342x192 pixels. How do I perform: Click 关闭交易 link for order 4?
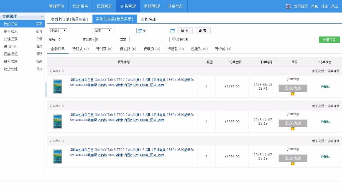coord(318,106)
